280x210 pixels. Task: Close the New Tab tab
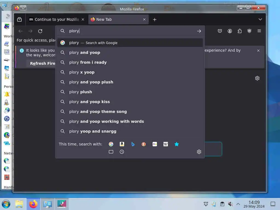tap(144, 19)
